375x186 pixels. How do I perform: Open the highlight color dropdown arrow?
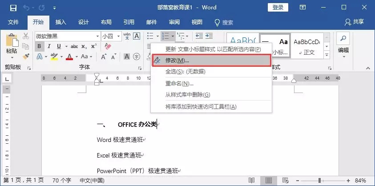[61, 57]
